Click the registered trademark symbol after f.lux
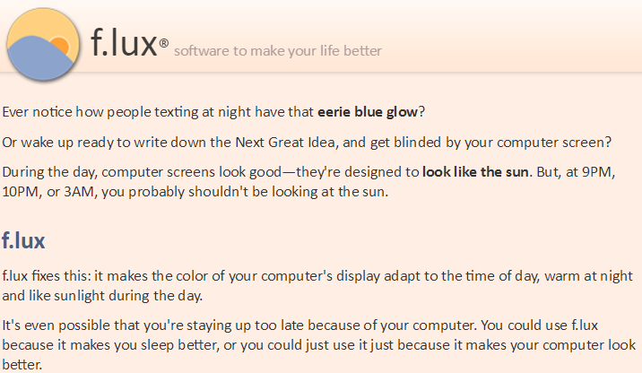The height and width of the screenshot is (373, 642). click(x=163, y=42)
